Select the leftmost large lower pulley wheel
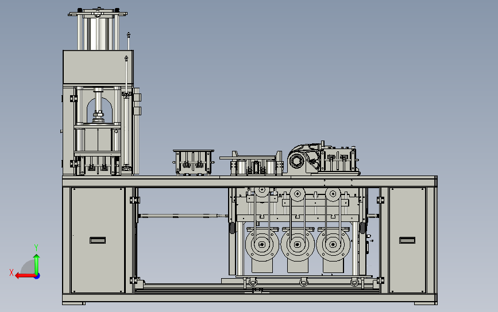Image resolution: width=498 pixels, height=312 pixels. click(262, 244)
